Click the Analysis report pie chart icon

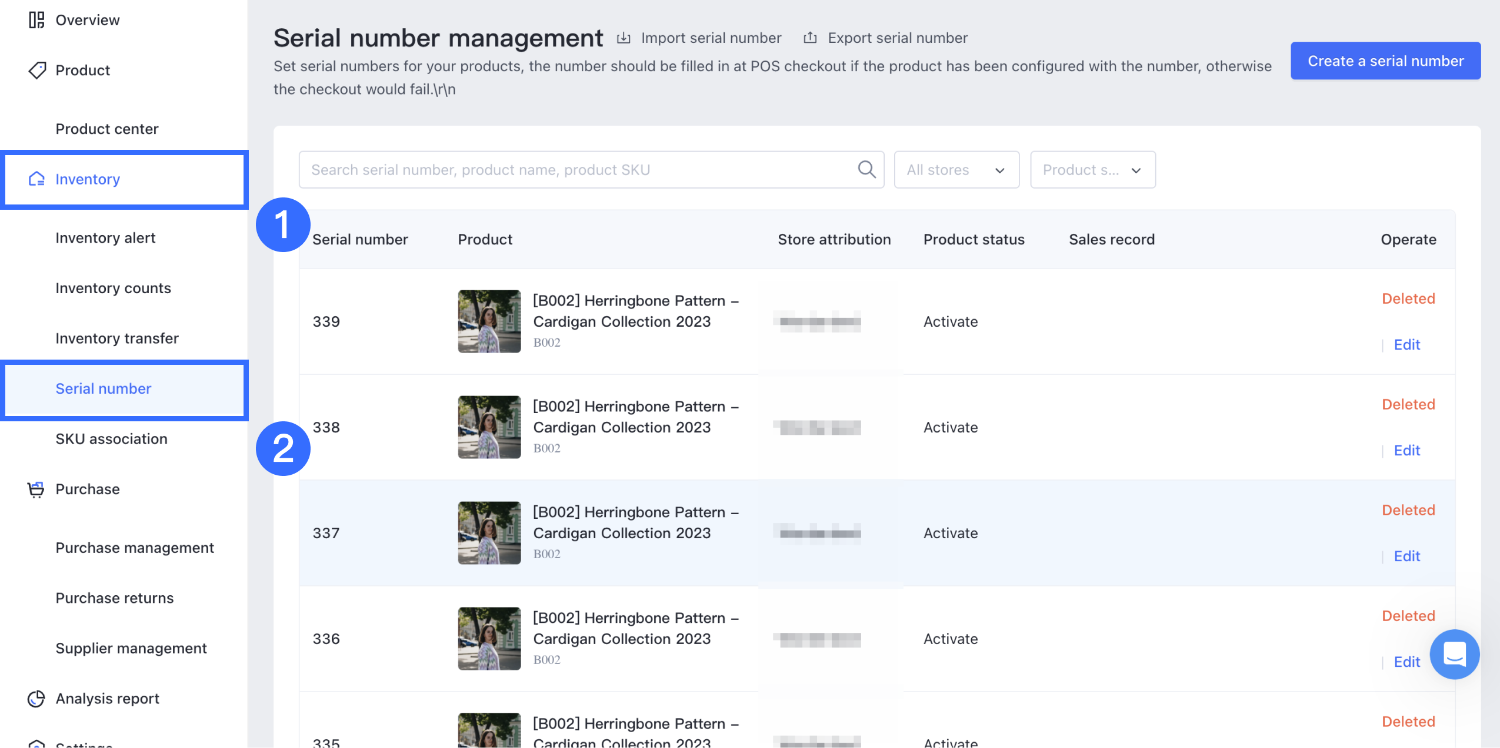(36, 699)
